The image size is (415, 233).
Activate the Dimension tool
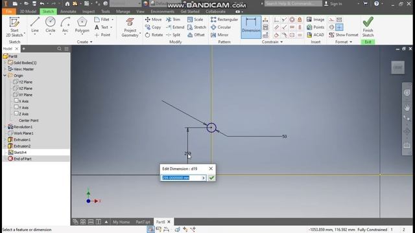click(x=251, y=27)
